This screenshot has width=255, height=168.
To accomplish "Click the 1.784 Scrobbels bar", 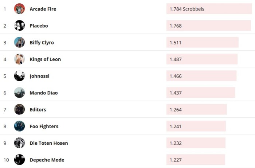I will (209, 9).
